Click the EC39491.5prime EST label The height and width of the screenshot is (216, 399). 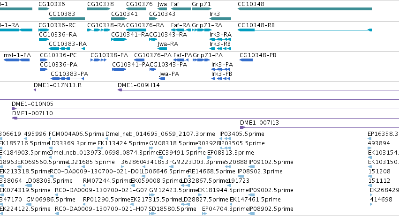(x=182, y=153)
